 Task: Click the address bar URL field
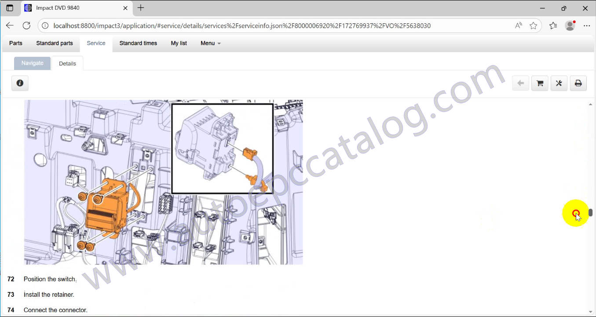click(x=242, y=26)
